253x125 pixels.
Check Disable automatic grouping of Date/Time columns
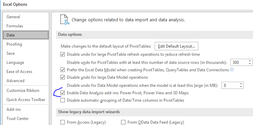click(62, 100)
